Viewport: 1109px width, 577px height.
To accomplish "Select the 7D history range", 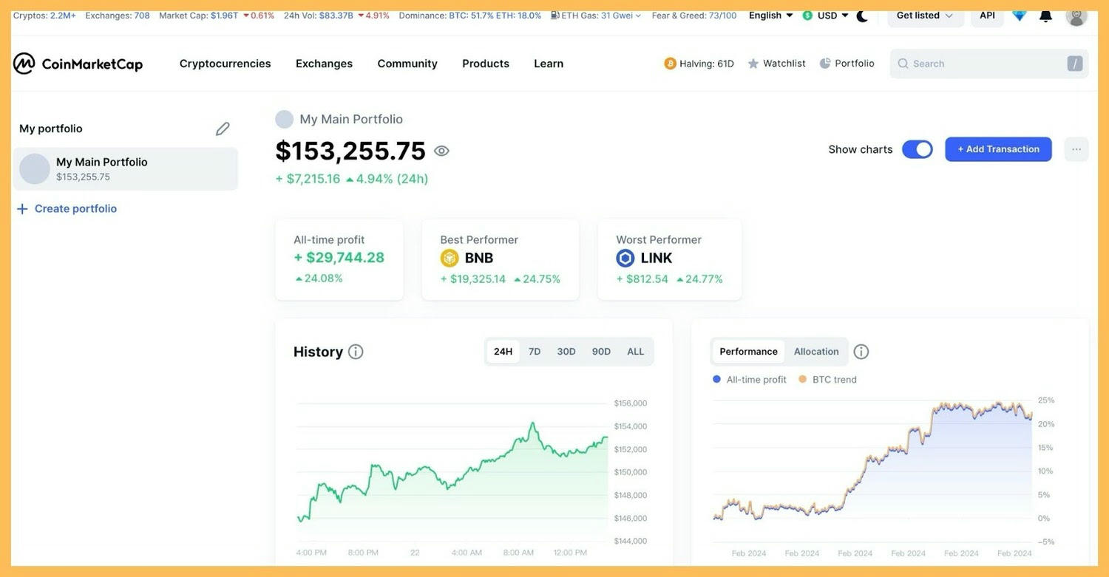I will click(x=535, y=352).
